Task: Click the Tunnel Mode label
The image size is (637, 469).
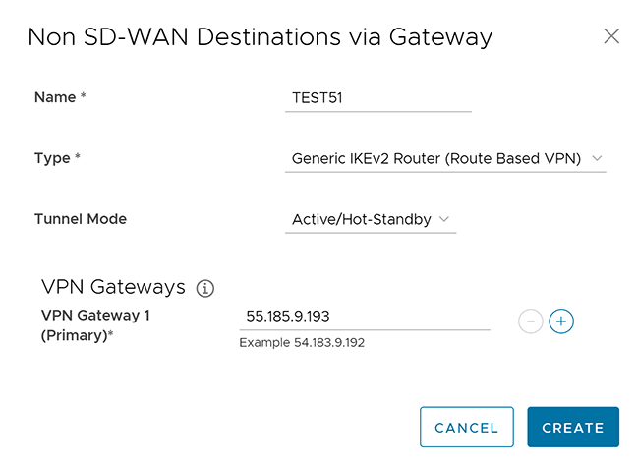Action: [81, 219]
